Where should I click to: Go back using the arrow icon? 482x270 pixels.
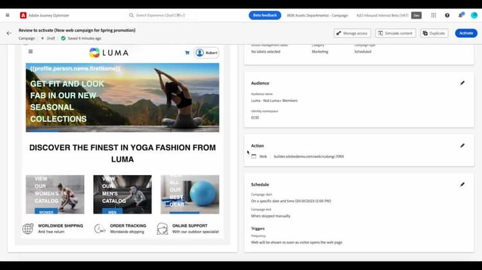9,33
